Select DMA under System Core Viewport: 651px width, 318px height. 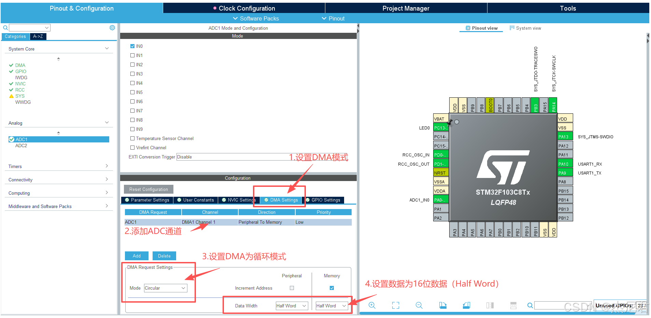(x=20, y=65)
